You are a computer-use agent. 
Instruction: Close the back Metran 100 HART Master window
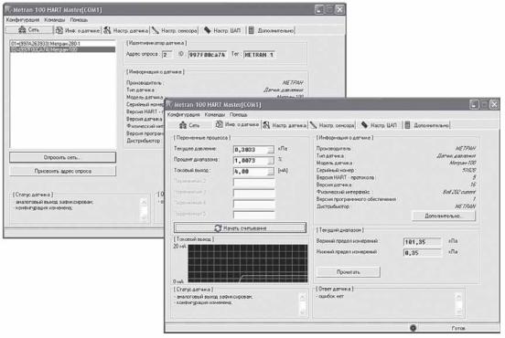[339, 9]
